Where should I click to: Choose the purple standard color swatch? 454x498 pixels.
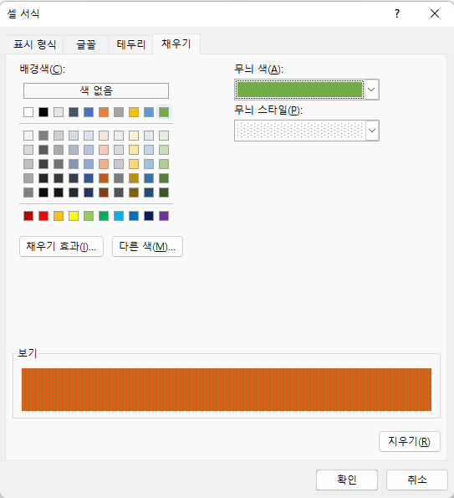coord(164,216)
